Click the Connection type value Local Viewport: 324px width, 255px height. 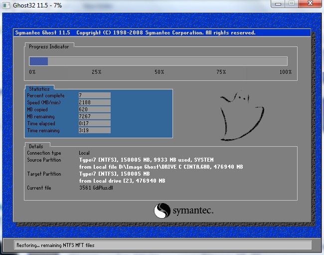[84, 153]
